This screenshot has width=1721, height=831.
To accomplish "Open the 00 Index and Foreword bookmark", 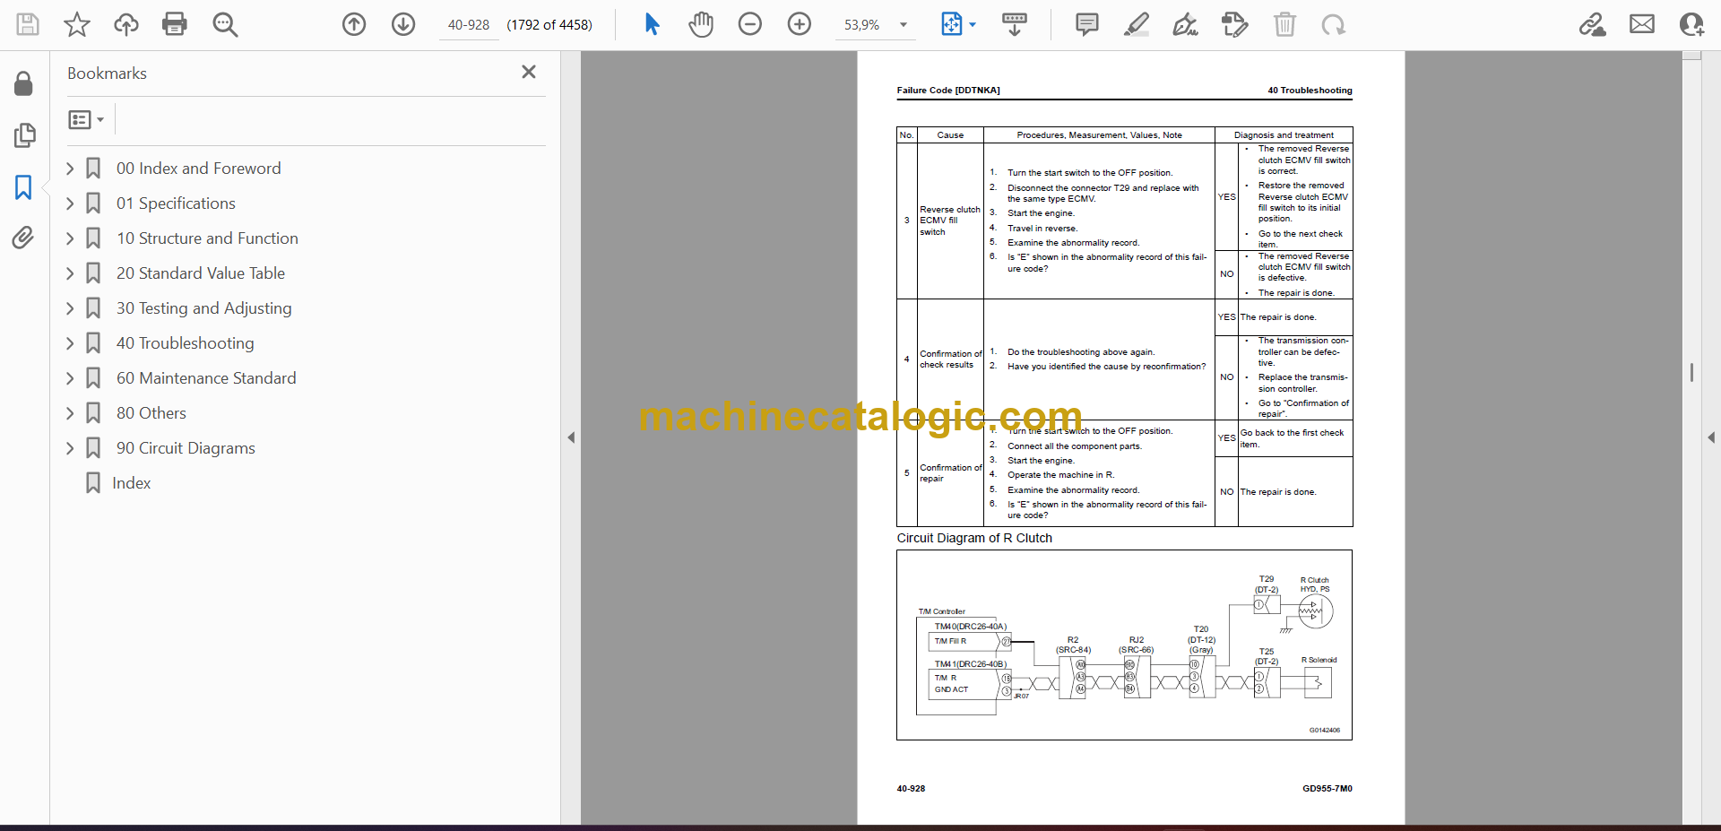I will [198, 169].
